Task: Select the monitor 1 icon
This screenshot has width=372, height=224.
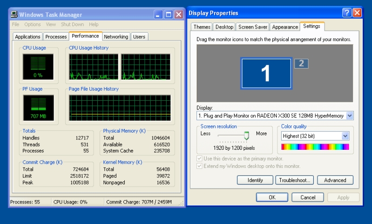Action: pyautogui.click(x=266, y=73)
